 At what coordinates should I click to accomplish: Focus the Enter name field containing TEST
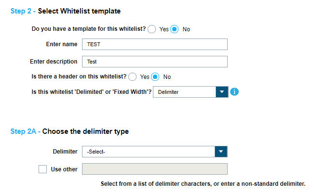[x=154, y=44]
